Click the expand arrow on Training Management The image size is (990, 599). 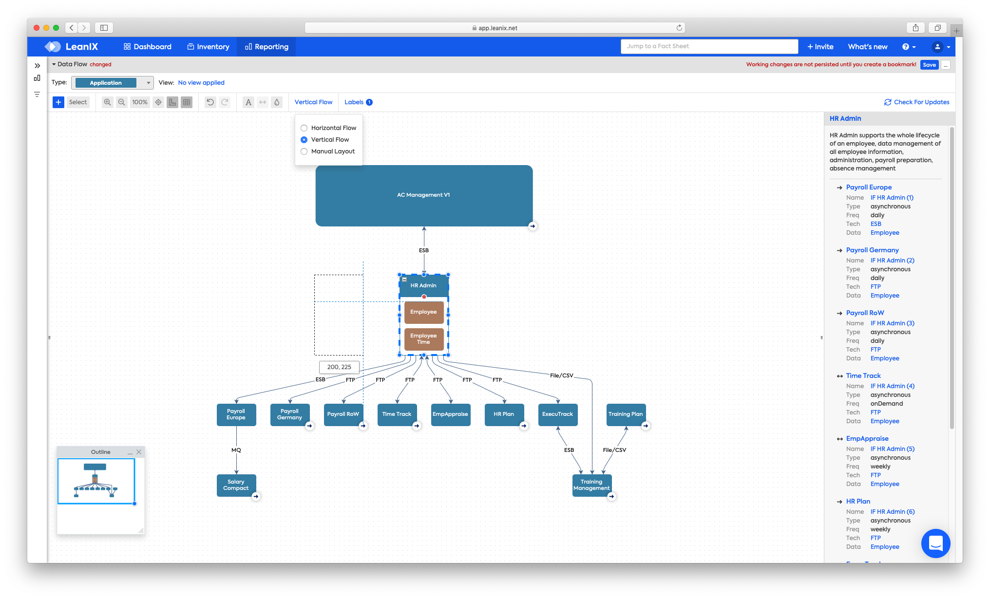(611, 496)
